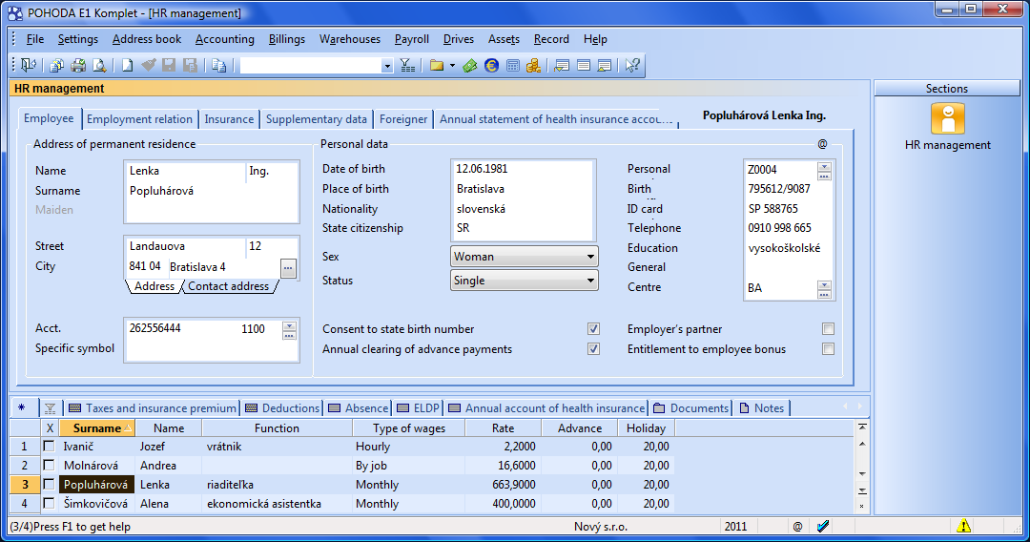Tick the checkbox for Šimkovičová row
The image size is (1030, 542).
click(x=49, y=503)
